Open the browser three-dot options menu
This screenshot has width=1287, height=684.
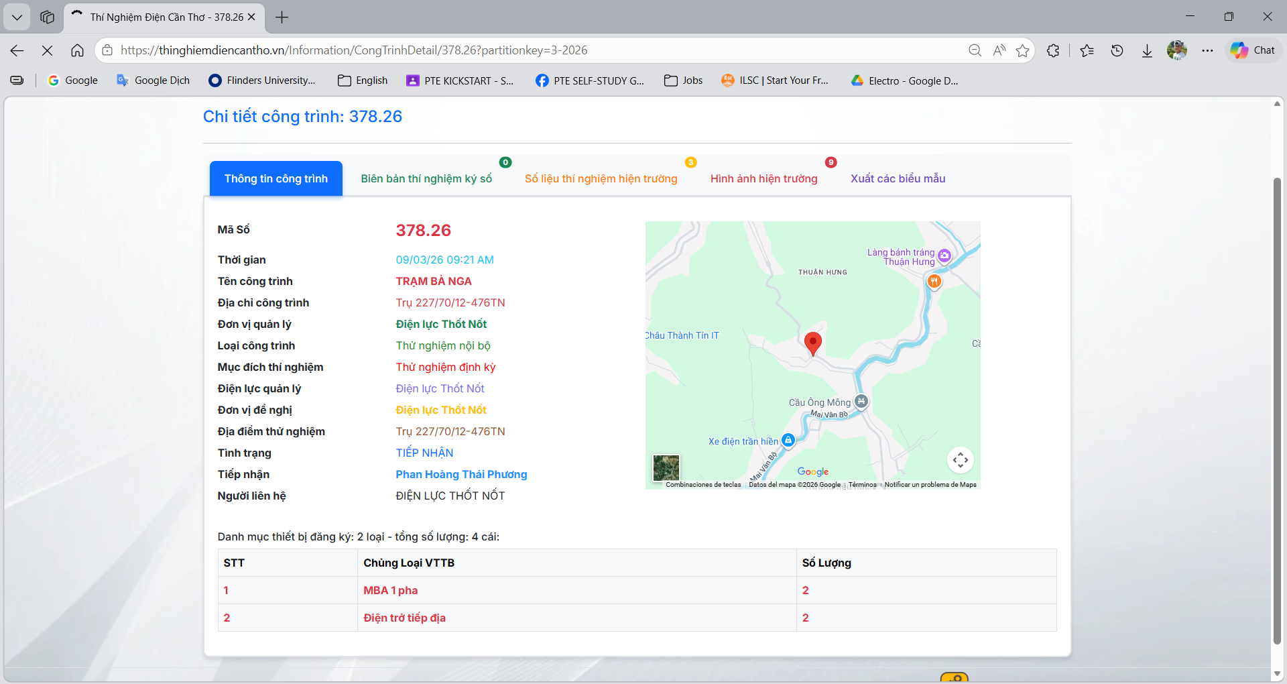pyautogui.click(x=1208, y=50)
